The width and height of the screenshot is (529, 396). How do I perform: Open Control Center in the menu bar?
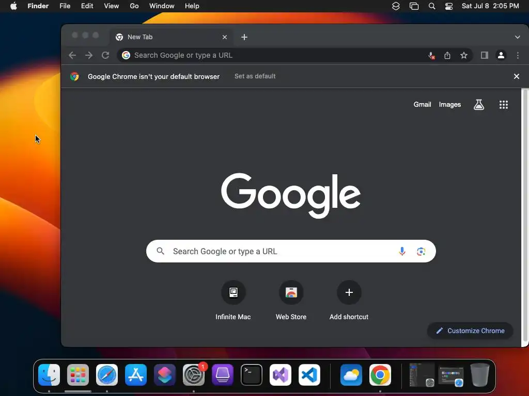pyautogui.click(x=449, y=6)
